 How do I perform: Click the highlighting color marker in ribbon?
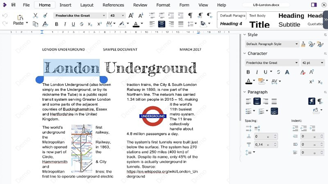(x=121, y=24)
